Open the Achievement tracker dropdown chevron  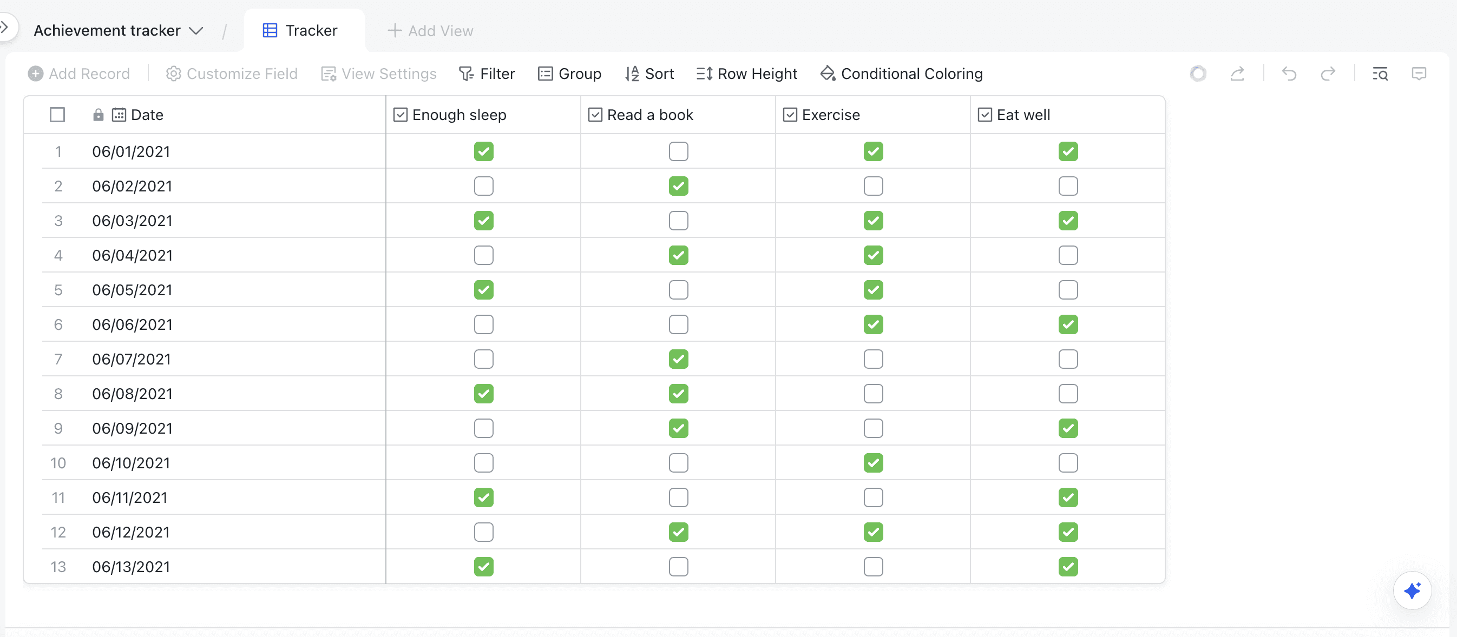[x=196, y=30]
